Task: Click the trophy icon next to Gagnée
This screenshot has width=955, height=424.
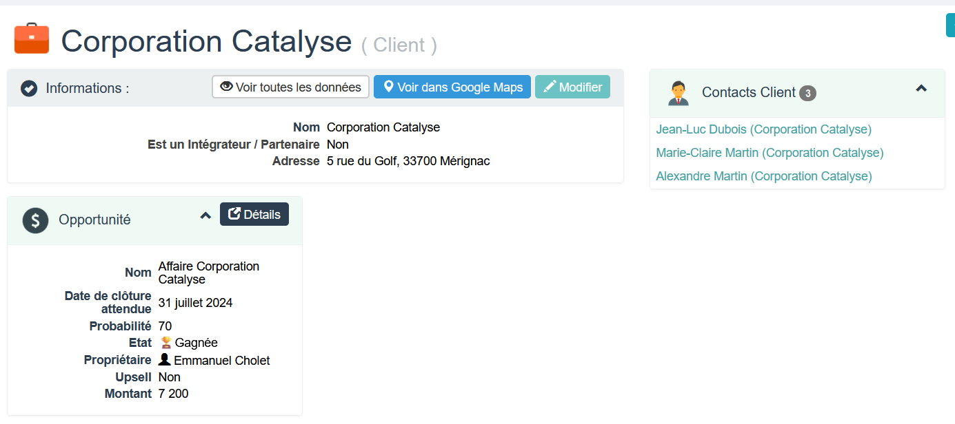Action: point(165,343)
